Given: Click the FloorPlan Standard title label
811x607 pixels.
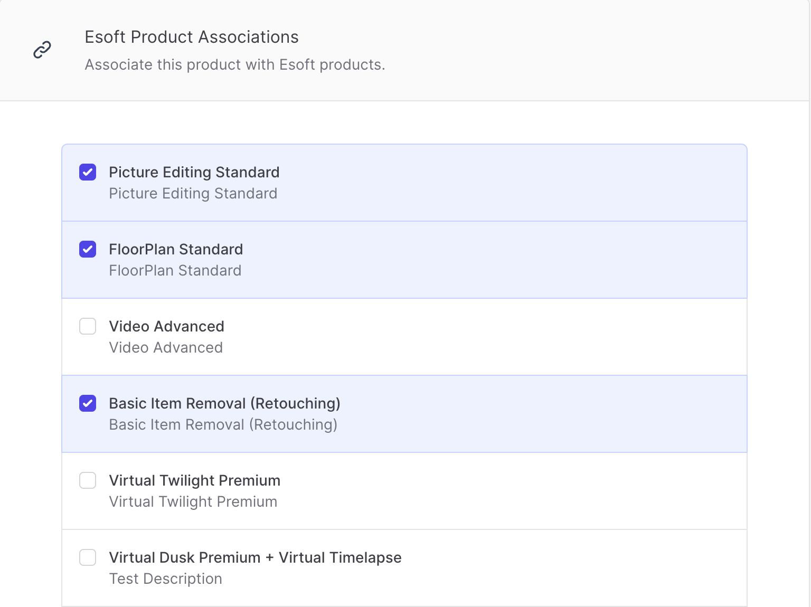Looking at the screenshot, I should [x=176, y=249].
